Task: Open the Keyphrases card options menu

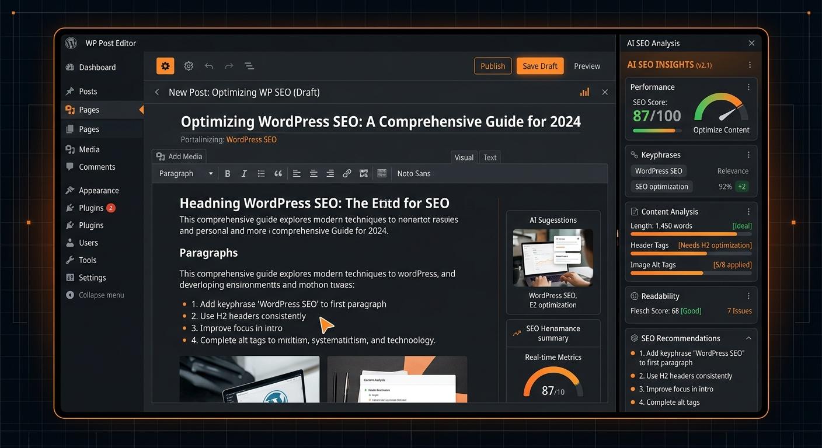Action: tap(748, 155)
